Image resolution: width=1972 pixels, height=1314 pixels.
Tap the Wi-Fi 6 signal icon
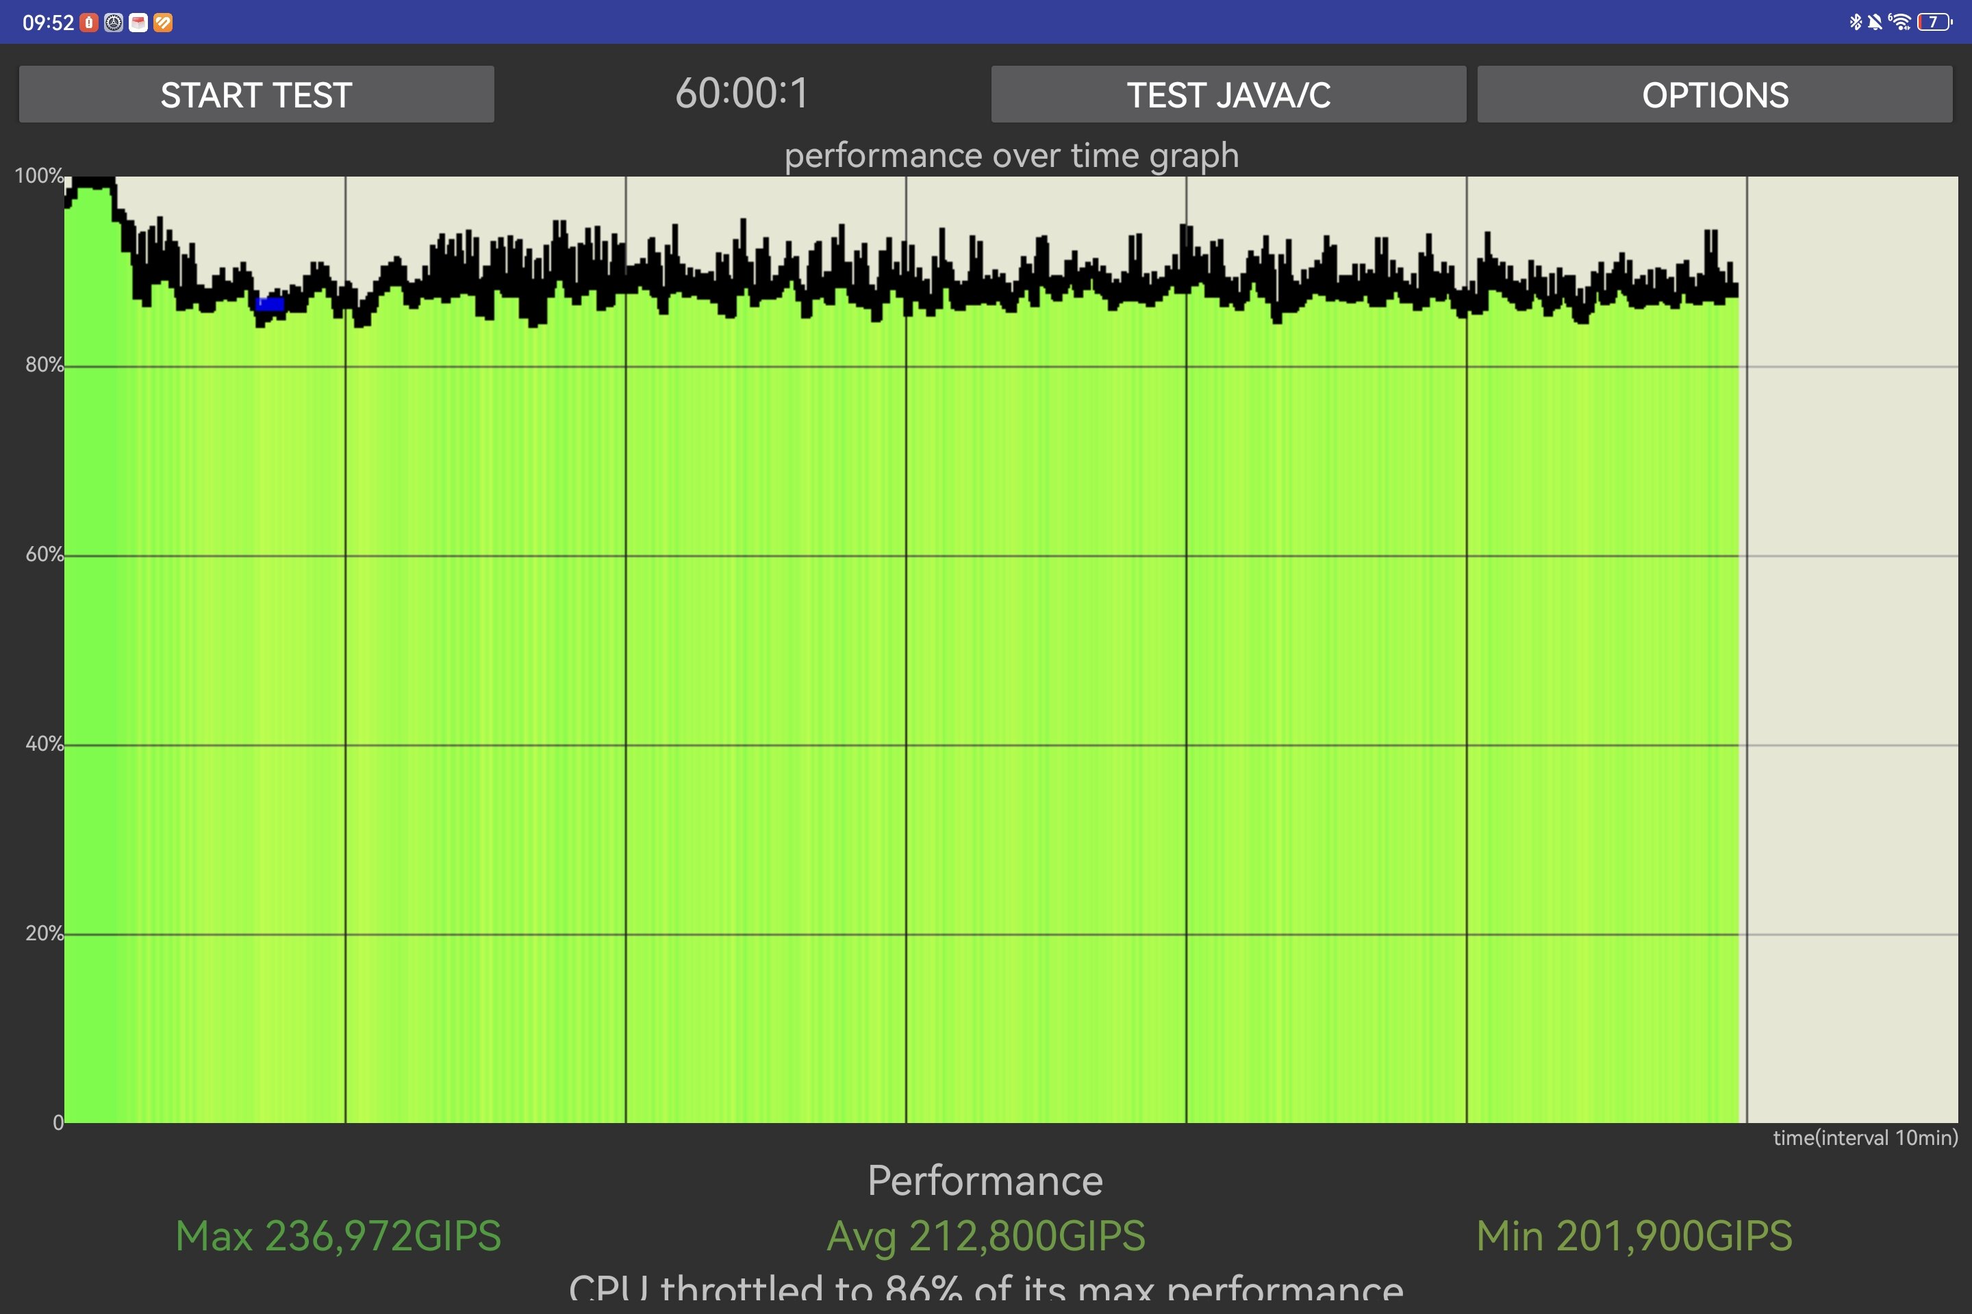1900,22
